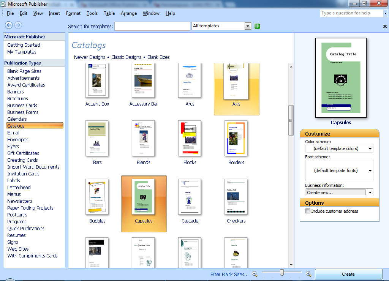Select Catalogs publication type
389x281 pixels.
35,126
